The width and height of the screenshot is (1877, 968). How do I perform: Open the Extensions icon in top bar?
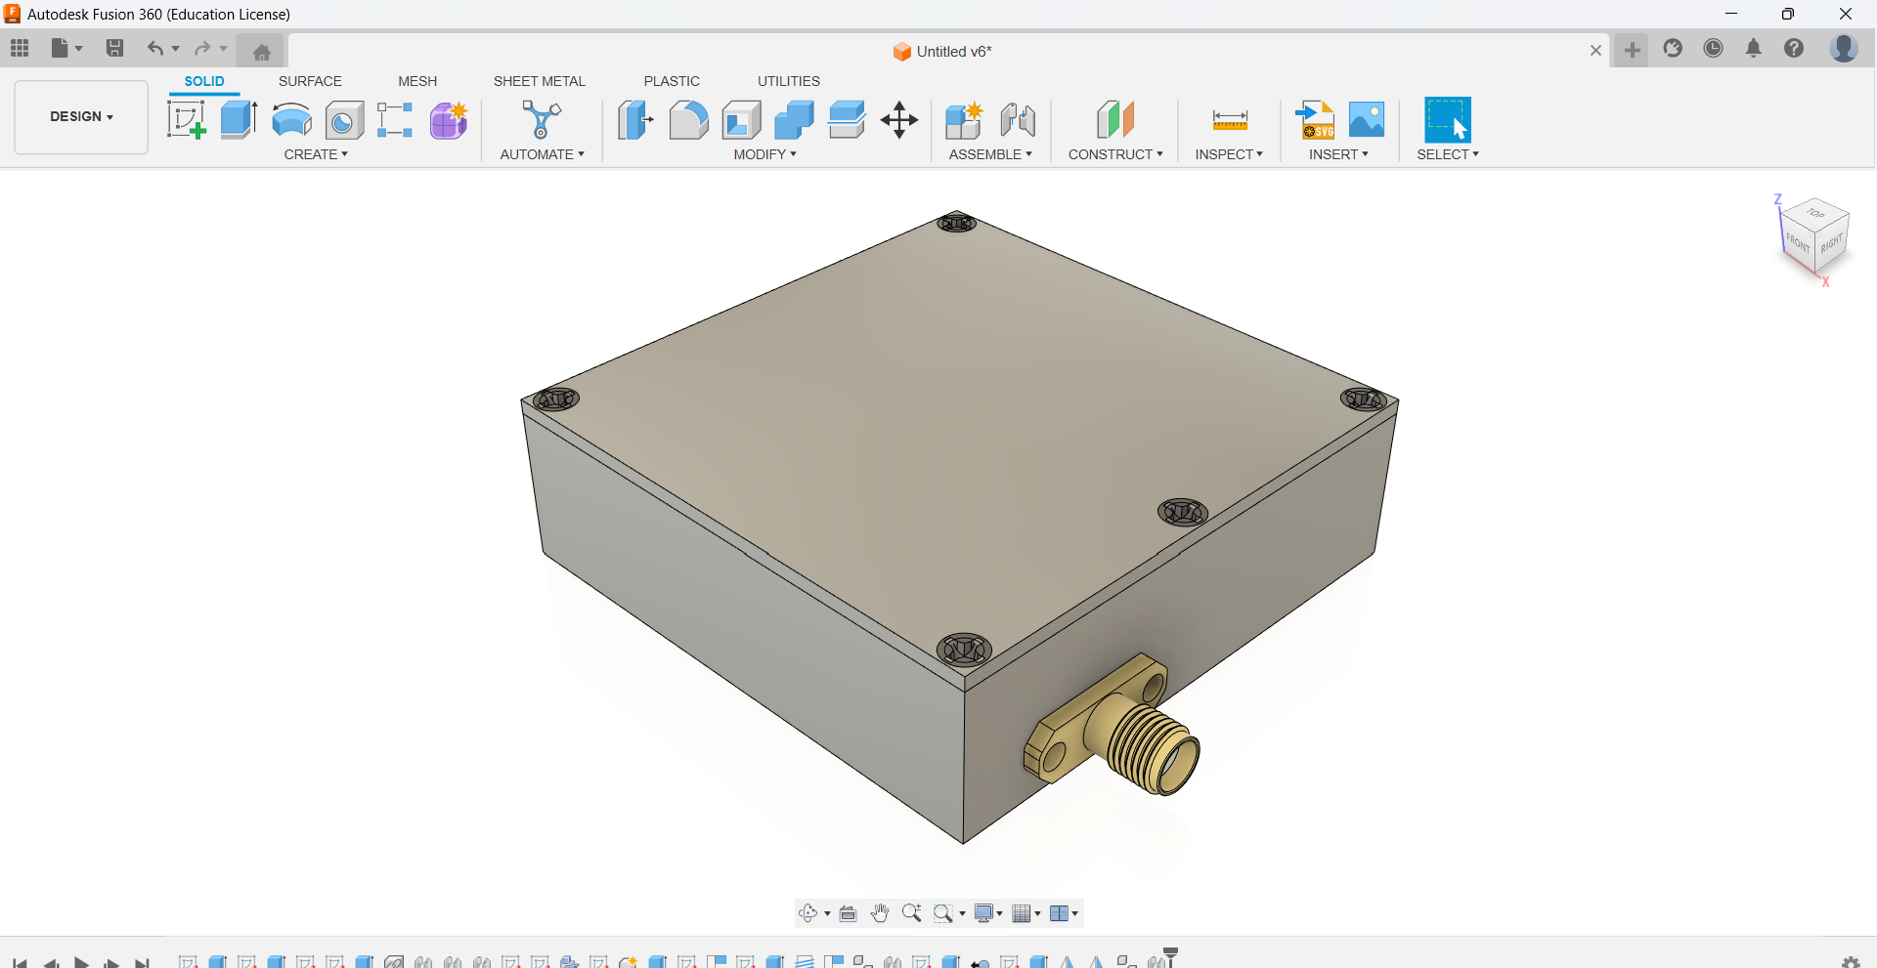(1673, 48)
